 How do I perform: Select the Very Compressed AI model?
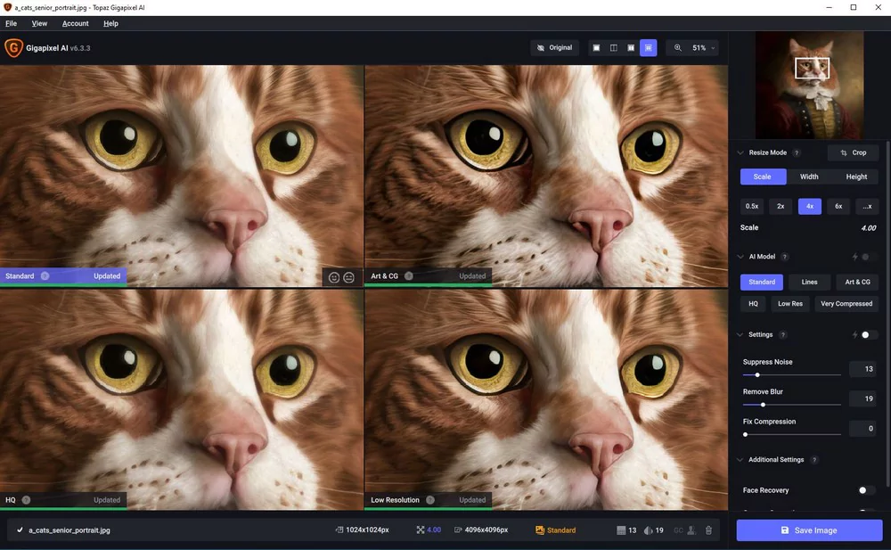pos(846,304)
